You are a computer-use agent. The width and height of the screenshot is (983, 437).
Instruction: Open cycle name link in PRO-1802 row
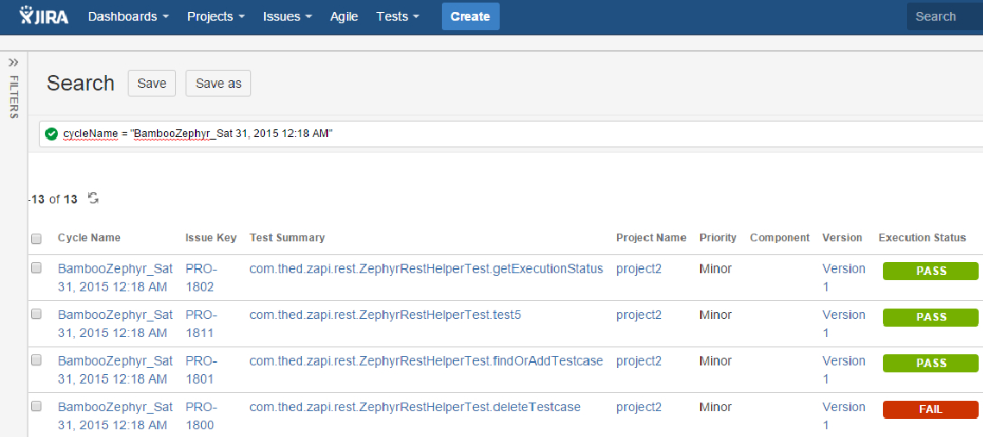(116, 278)
